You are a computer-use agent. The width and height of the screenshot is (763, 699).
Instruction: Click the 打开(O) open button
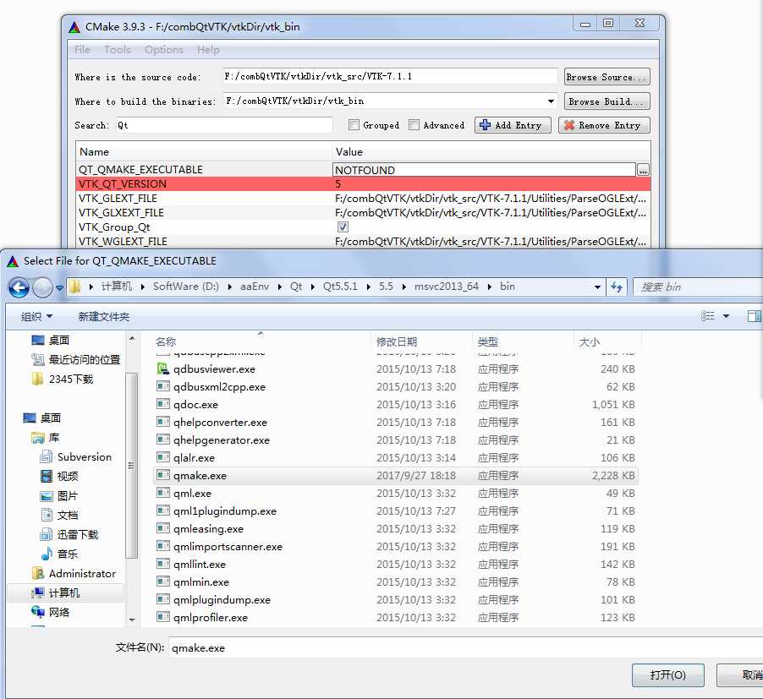click(667, 674)
